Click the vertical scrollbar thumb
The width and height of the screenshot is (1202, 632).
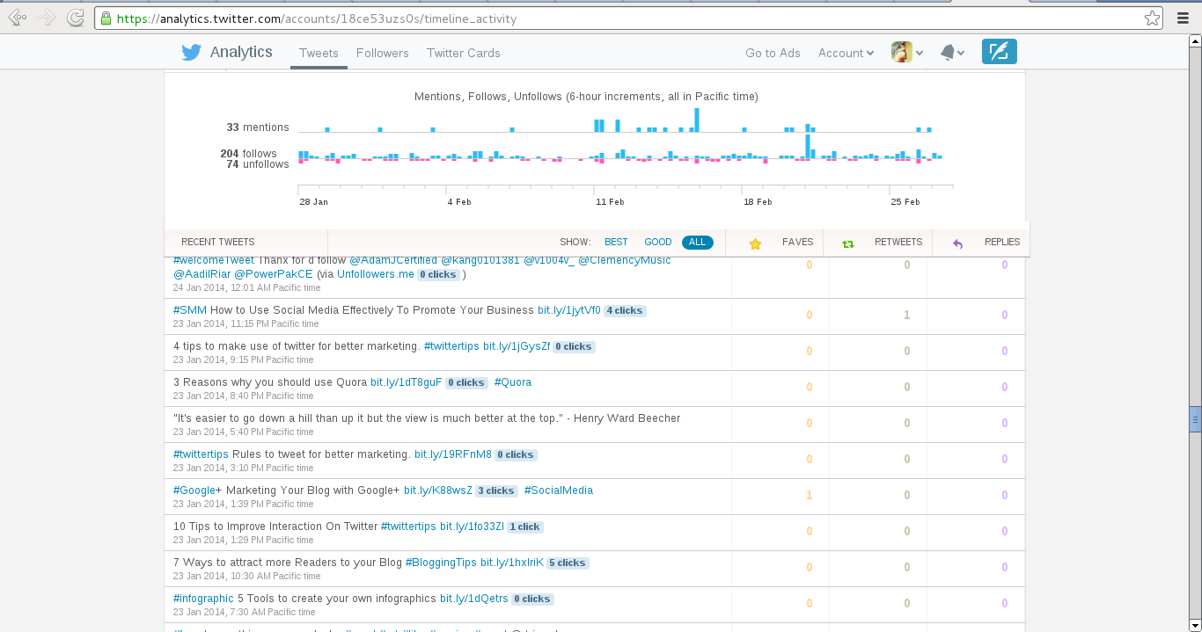pos(1195,420)
